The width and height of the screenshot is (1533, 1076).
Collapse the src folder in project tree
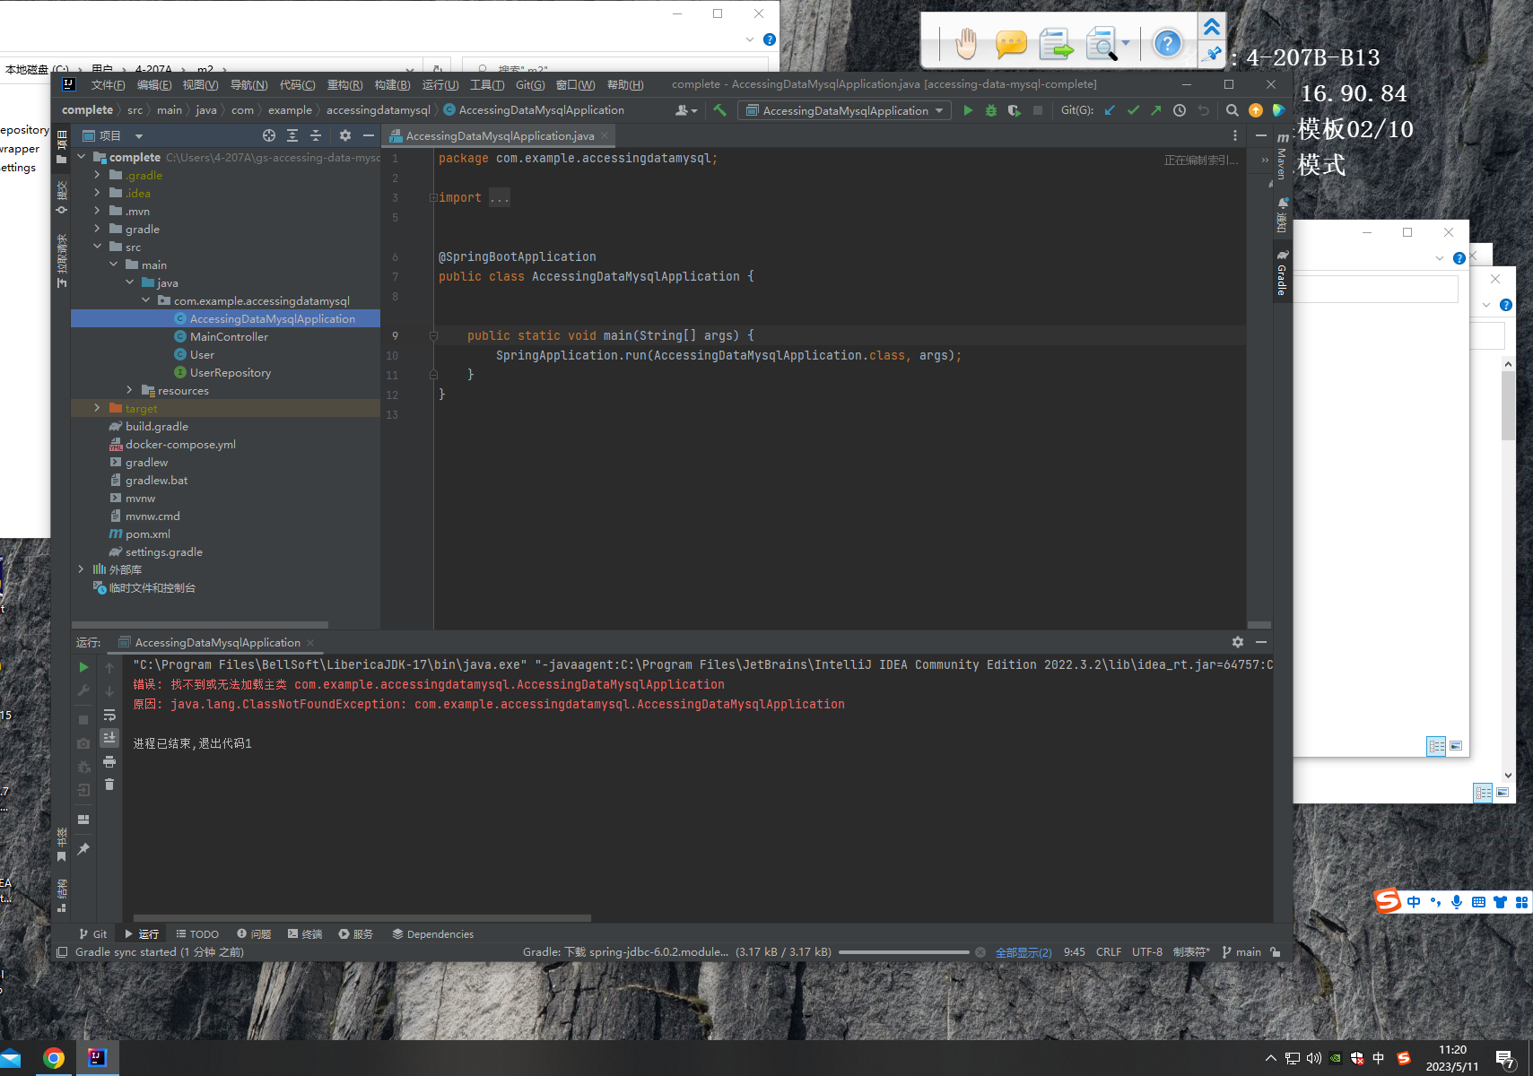click(98, 247)
